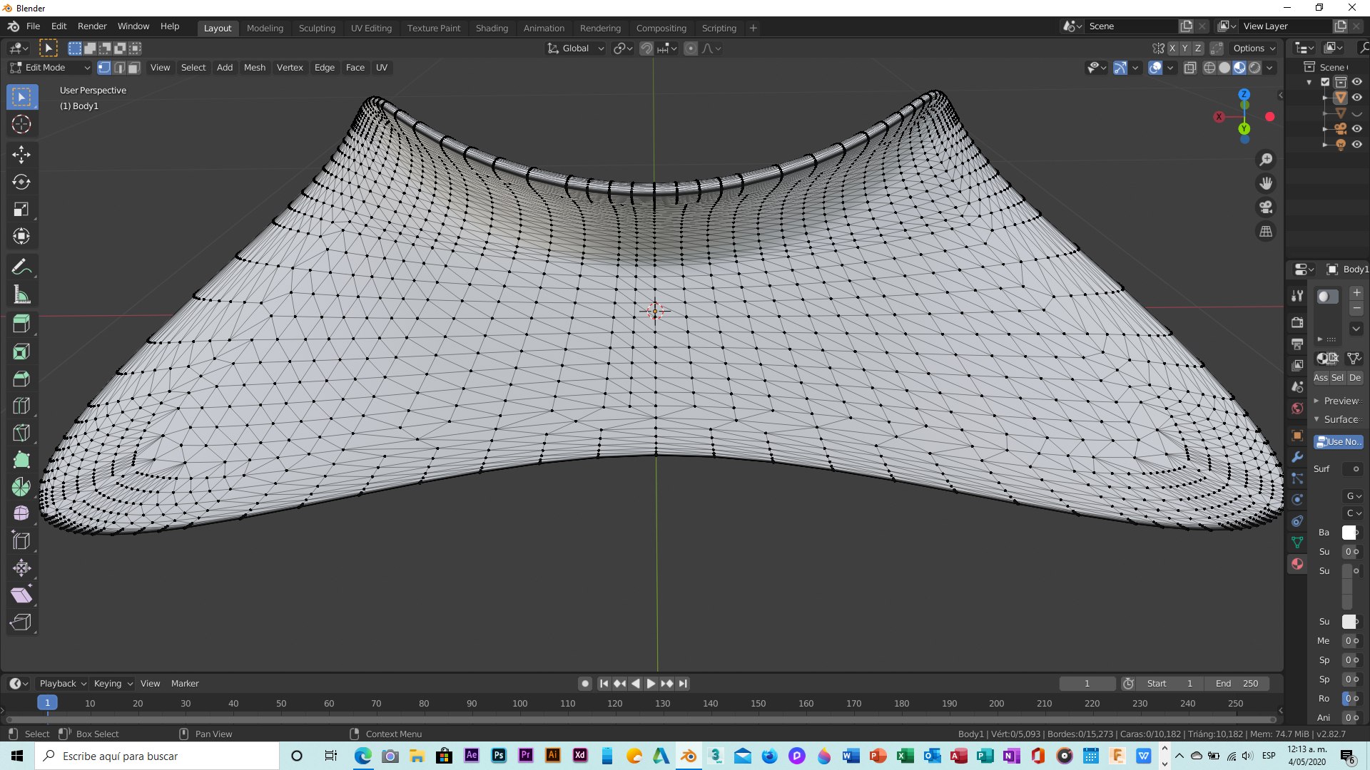Switch orthographic/perspective with the grid icon
This screenshot has width=1370, height=770.
coord(1266,232)
